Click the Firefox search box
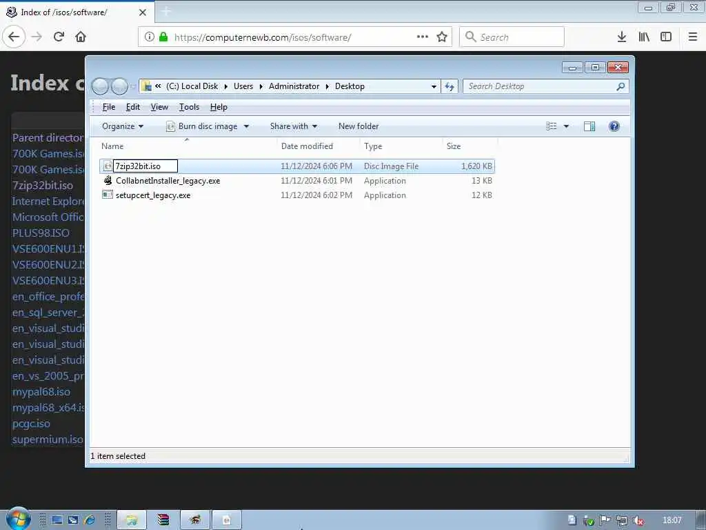This screenshot has width=706, height=530. [x=512, y=37]
